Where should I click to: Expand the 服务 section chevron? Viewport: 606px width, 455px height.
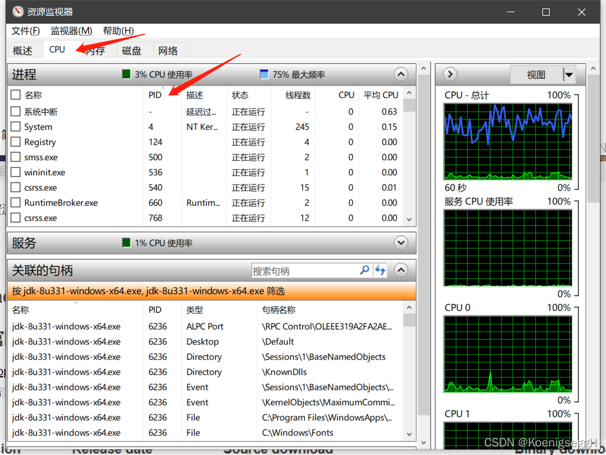point(401,243)
